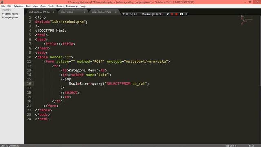Click the Line 16, Column status text

pyautogui.click(x=10, y=146)
